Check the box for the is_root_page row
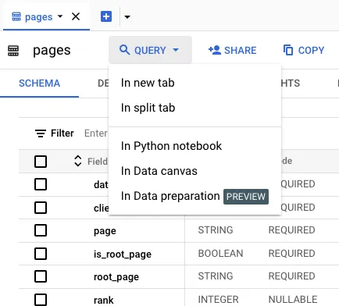 41,254
